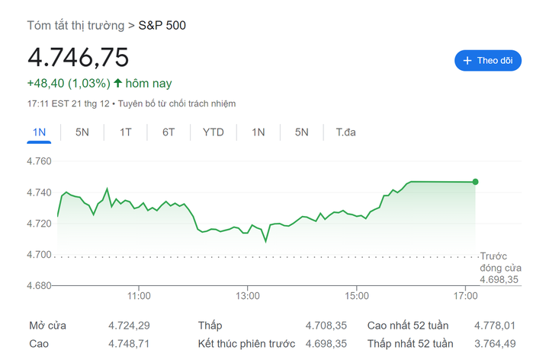Click the S&P 500 breadcrumb title

tap(162, 25)
